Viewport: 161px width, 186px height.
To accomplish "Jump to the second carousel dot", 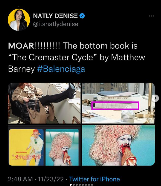I will click(74, 185).
